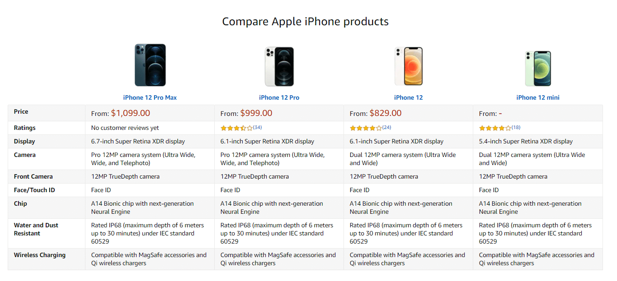
Task: Follow the iPhone 12 mini link
Action: [538, 97]
